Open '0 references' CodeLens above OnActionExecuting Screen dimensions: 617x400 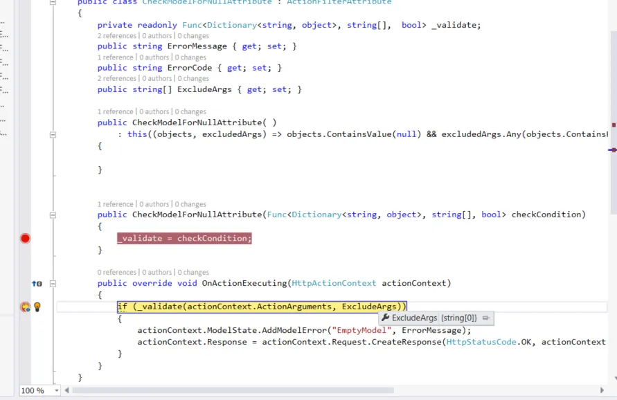pyautogui.click(x=116, y=272)
